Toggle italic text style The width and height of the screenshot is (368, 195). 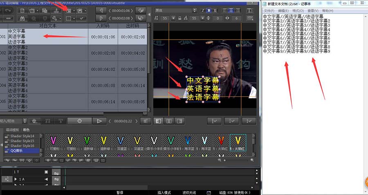click(x=203, y=10)
